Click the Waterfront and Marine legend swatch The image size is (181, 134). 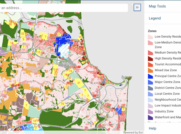[150, 117]
